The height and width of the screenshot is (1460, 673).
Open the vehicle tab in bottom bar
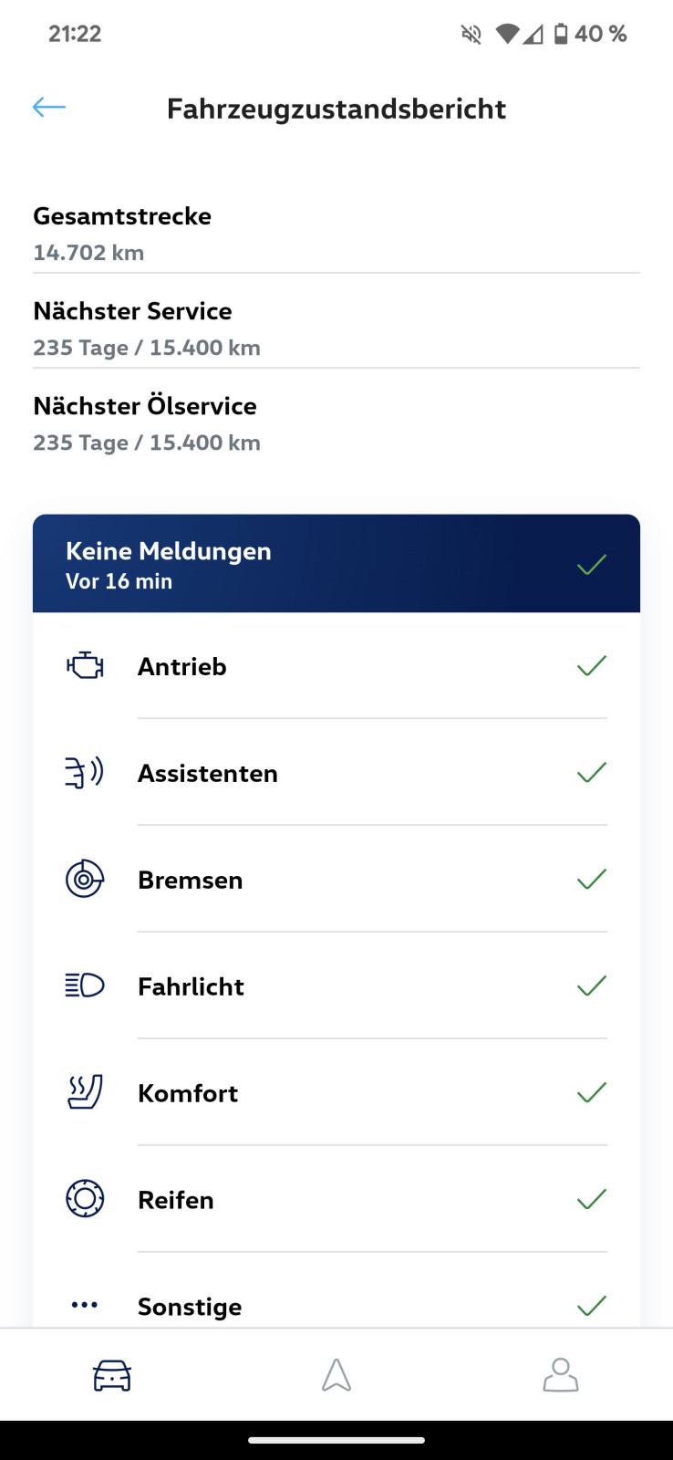[x=112, y=1375]
